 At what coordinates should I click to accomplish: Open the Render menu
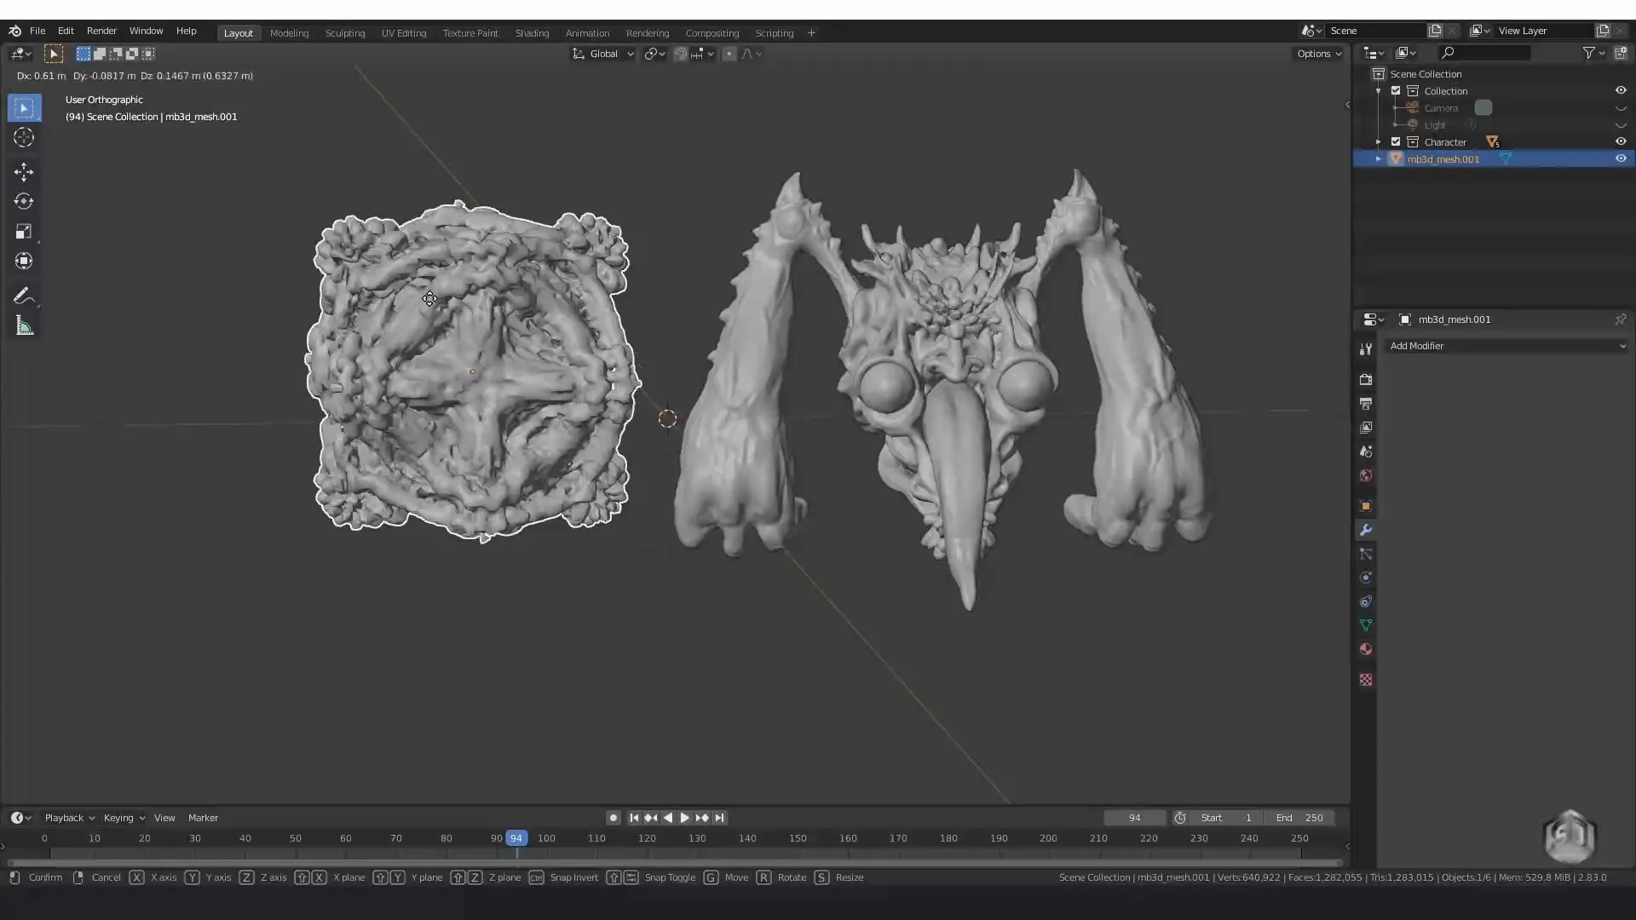pos(101,31)
